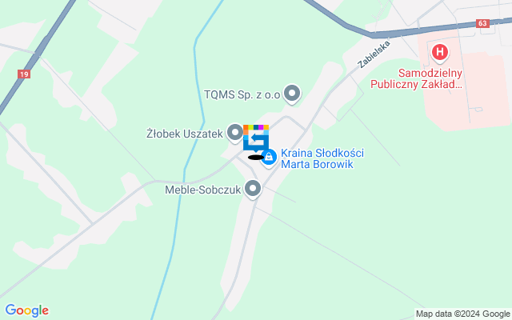Open the Samodzielny Publiczny Zakład label
The height and width of the screenshot is (320, 512).
(x=417, y=78)
